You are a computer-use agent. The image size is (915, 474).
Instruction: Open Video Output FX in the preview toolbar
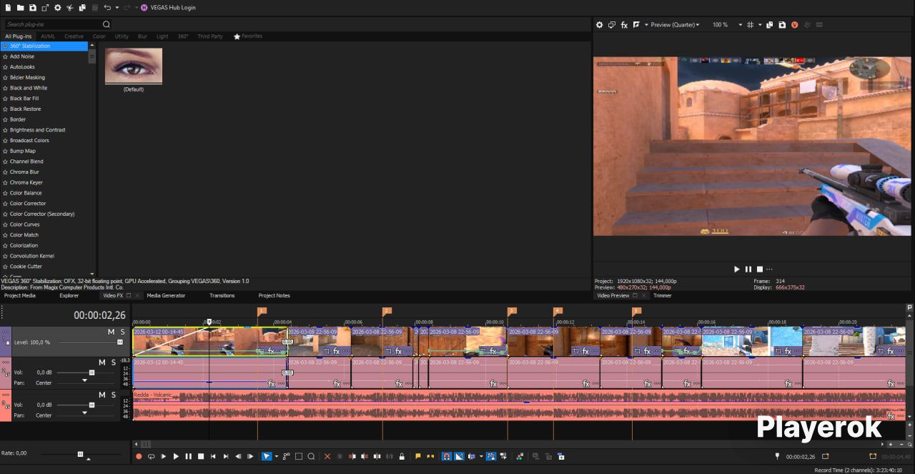(x=624, y=25)
